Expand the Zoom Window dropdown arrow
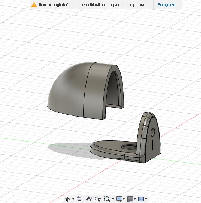The width and height of the screenshot is (201, 203). [113, 199]
